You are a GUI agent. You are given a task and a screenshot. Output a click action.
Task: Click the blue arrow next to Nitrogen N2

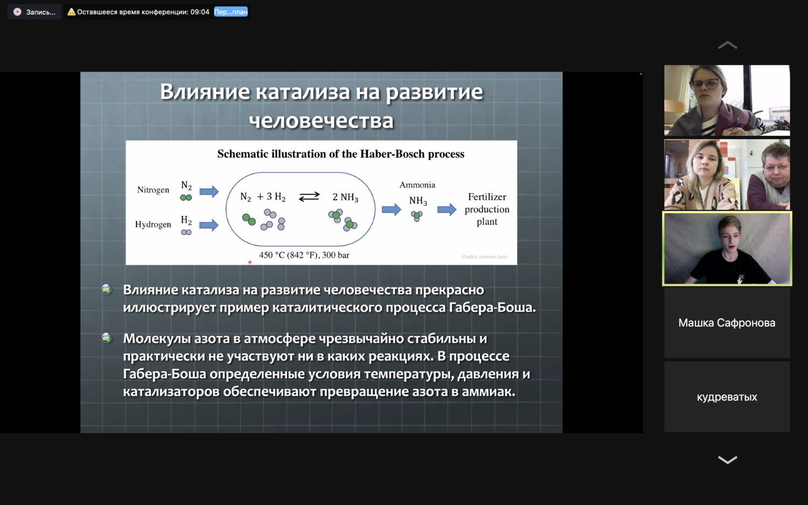click(x=209, y=191)
